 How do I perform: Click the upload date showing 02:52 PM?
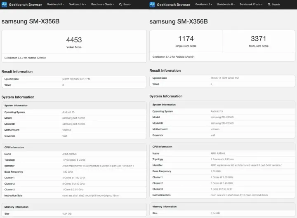(x=224, y=78)
